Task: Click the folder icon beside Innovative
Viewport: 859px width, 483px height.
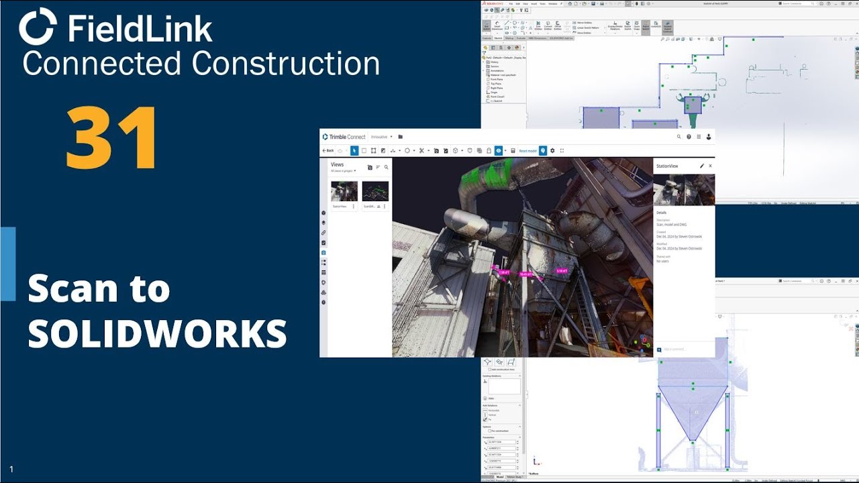Action: (401, 137)
